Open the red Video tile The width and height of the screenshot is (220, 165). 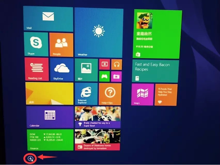tap(105, 64)
